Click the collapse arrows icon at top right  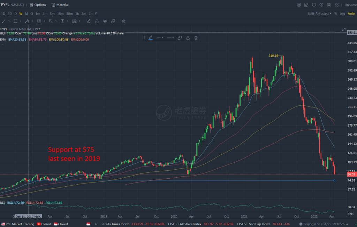[329, 5]
